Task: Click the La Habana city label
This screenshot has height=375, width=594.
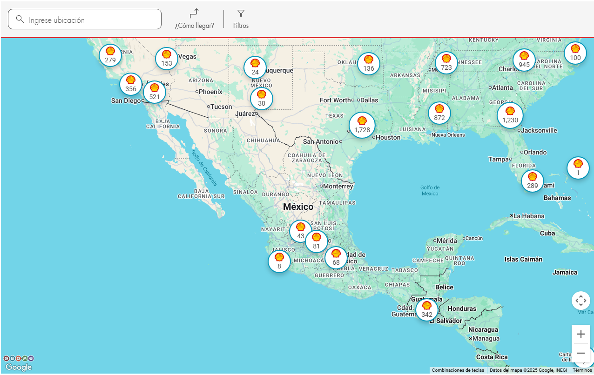Action: click(x=529, y=216)
